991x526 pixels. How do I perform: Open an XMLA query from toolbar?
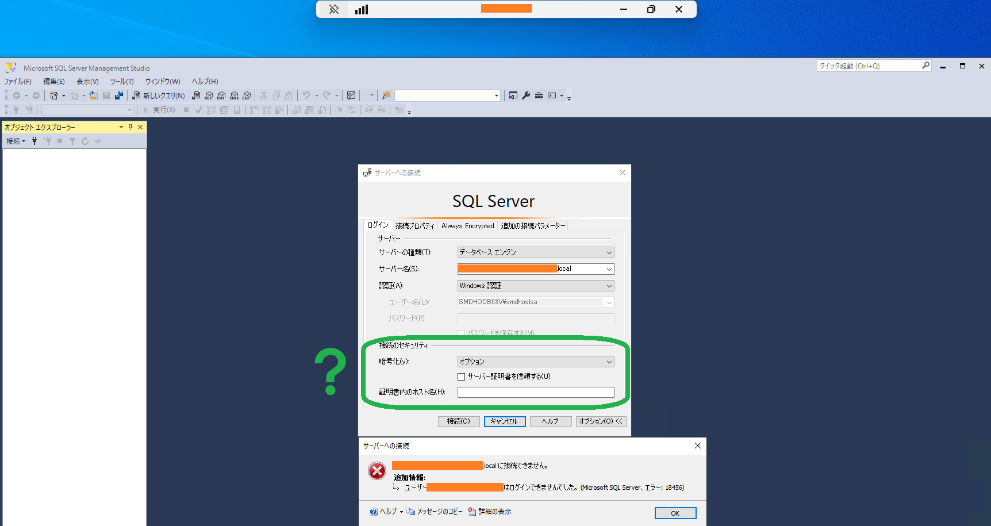coord(234,95)
